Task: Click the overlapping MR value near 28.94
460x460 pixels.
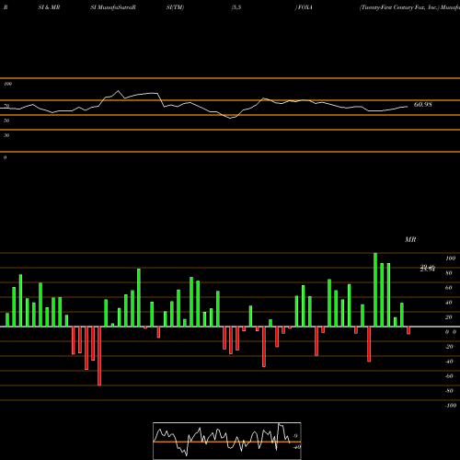Action: pos(428,269)
